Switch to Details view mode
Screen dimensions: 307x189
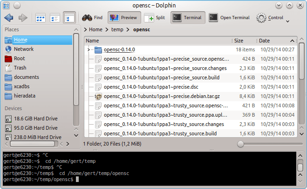(69, 18)
